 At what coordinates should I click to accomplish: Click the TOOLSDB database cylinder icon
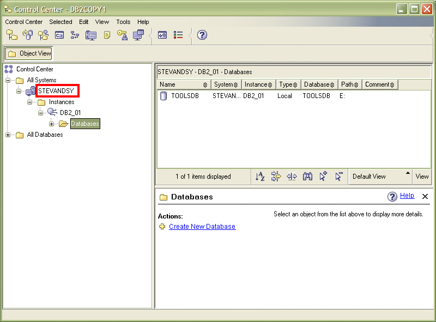click(x=163, y=96)
